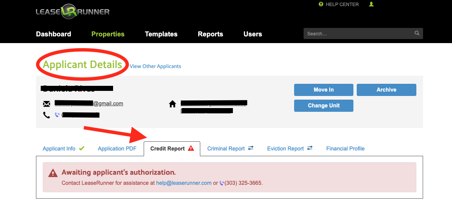Screen dimensions: 452x205
Task: Click the Criminal Report swap arrows icon
Action: point(251,148)
